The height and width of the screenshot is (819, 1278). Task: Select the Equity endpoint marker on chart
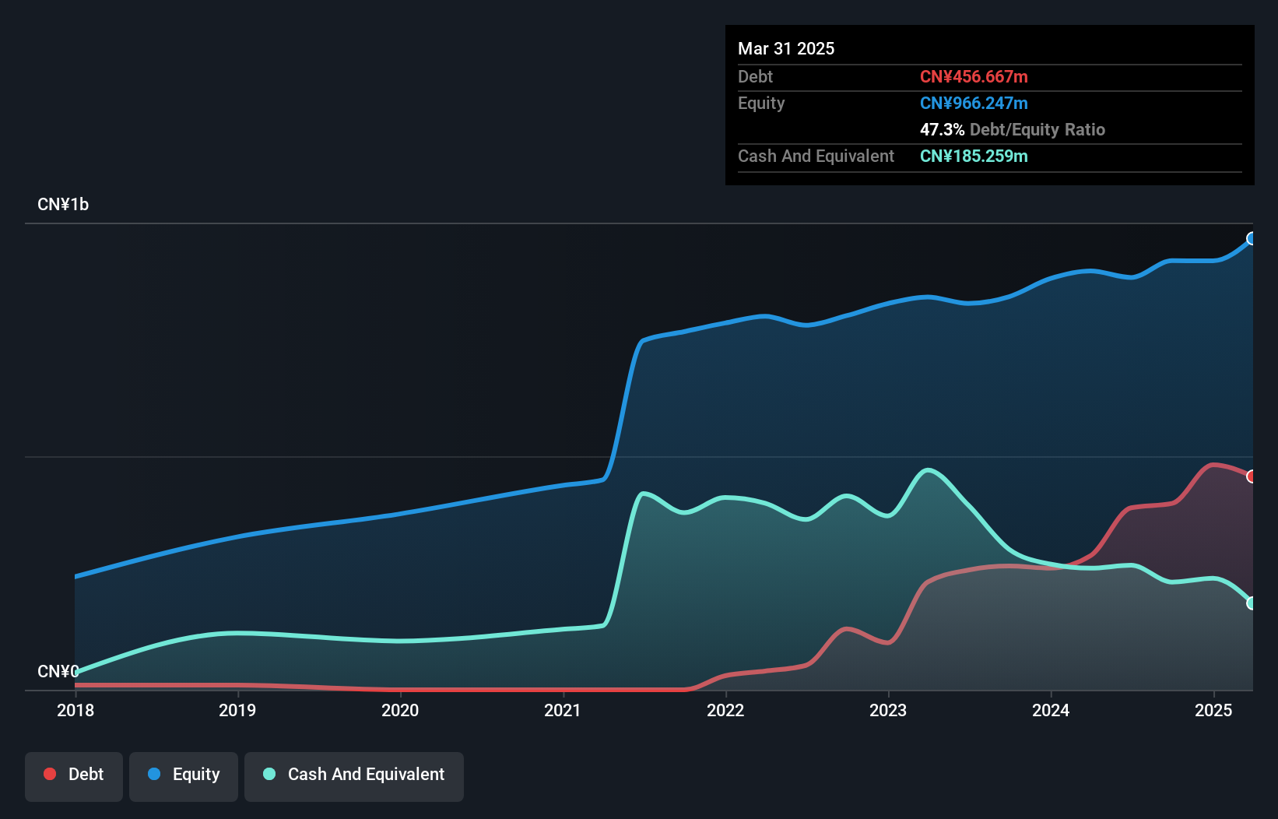[x=1252, y=238]
